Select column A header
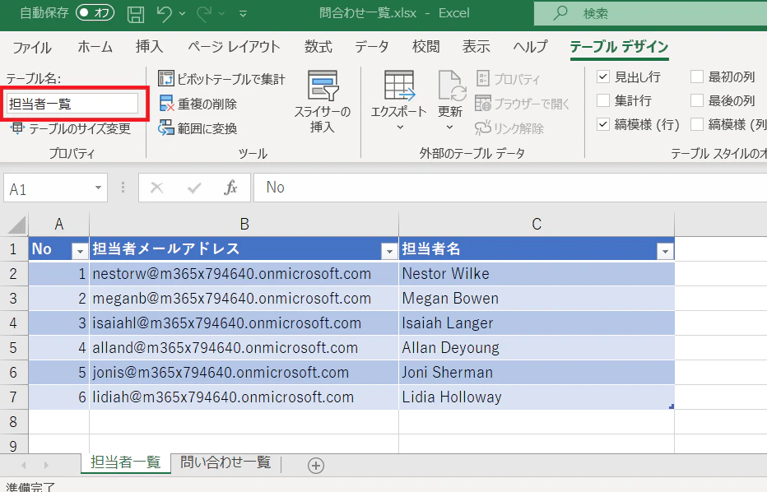 (x=58, y=225)
